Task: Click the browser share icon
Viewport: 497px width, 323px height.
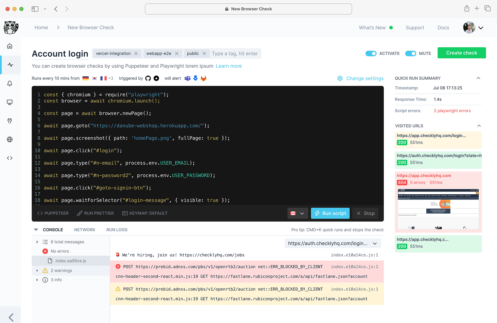Action: pos(467,9)
